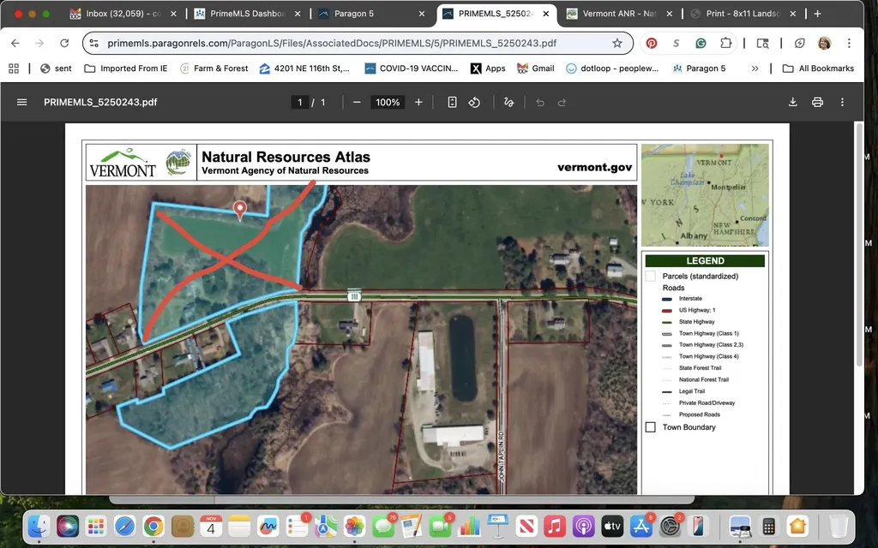Print the PDF document

817,102
